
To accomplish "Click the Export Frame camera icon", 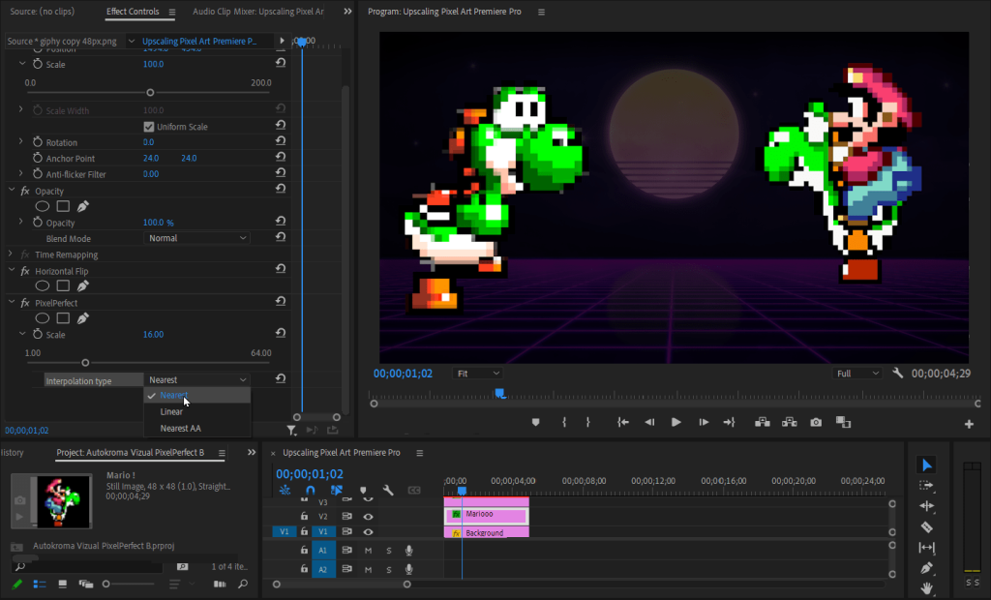I will pyautogui.click(x=816, y=423).
